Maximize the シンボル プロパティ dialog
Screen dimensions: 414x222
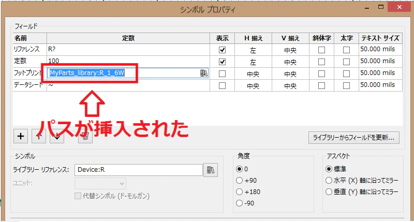381,7
